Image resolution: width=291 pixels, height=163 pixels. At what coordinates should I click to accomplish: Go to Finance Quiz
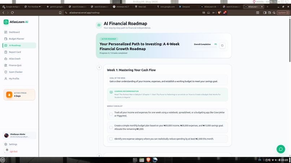pos(19,65)
